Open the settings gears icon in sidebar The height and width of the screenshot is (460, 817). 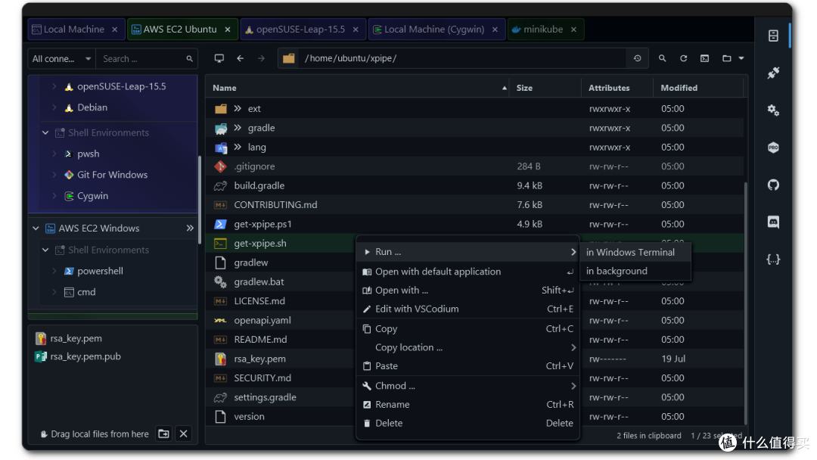coord(773,110)
